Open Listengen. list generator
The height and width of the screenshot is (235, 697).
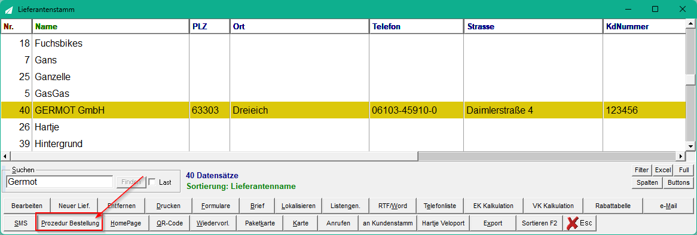tap(346, 206)
